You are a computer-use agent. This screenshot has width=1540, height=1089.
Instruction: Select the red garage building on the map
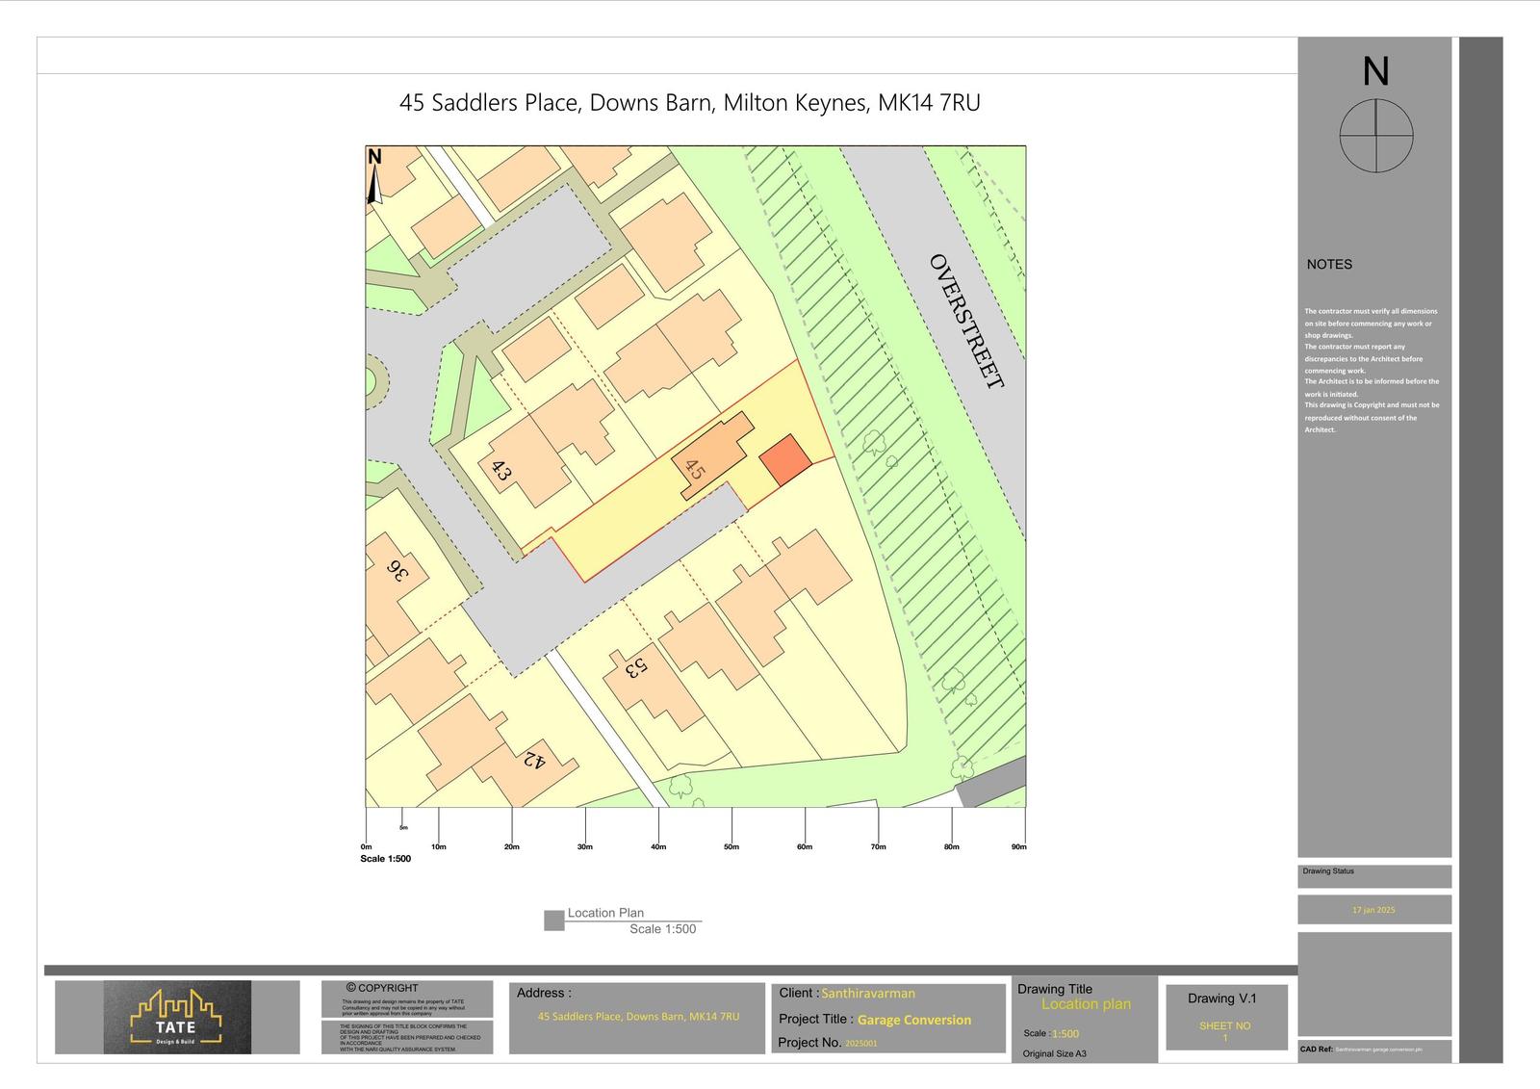(785, 460)
